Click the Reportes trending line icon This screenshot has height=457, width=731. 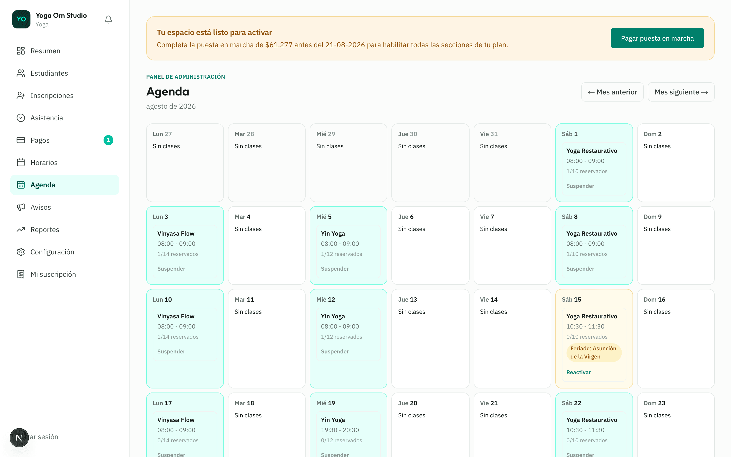point(21,230)
